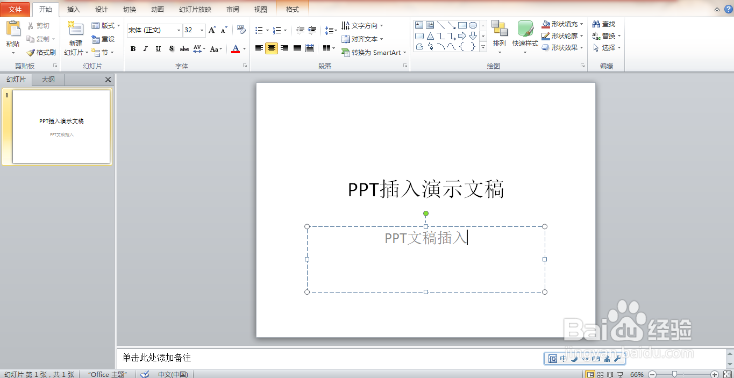The width and height of the screenshot is (734, 378).
Task: Select the triangle shape in shapes gallery
Action: (430, 36)
